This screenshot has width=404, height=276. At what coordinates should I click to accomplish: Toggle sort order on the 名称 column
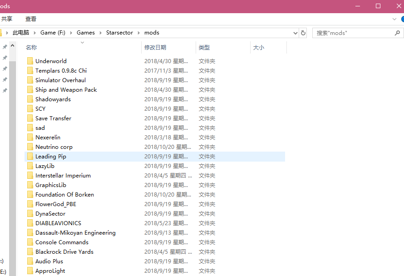(x=32, y=47)
